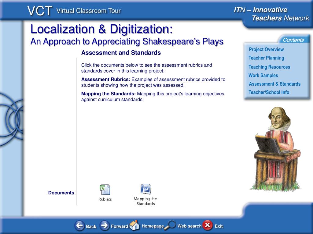This screenshot has width=313, height=234.
Task: Click the red Exit icon
Action: (x=208, y=225)
